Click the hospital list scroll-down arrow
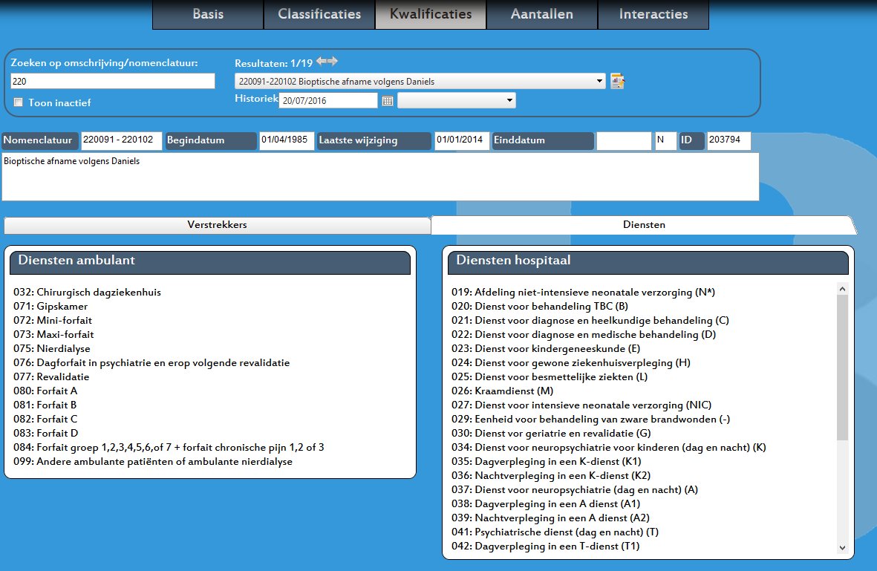This screenshot has width=877, height=571. coord(842,547)
